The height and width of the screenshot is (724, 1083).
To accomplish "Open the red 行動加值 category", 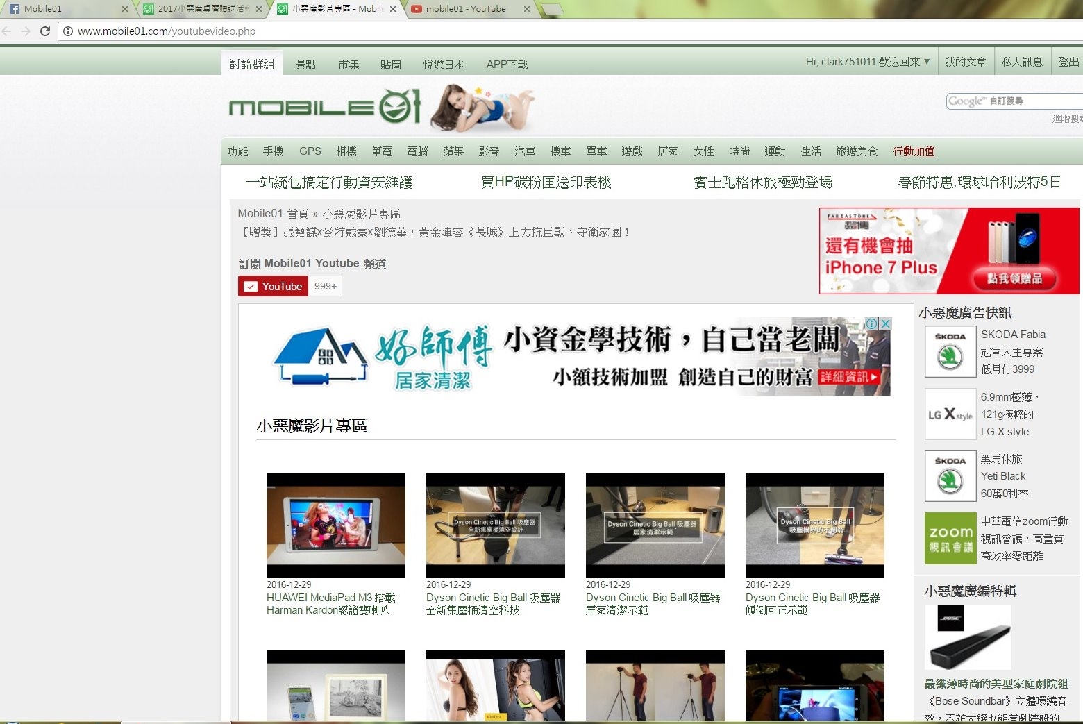I will (914, 151).
